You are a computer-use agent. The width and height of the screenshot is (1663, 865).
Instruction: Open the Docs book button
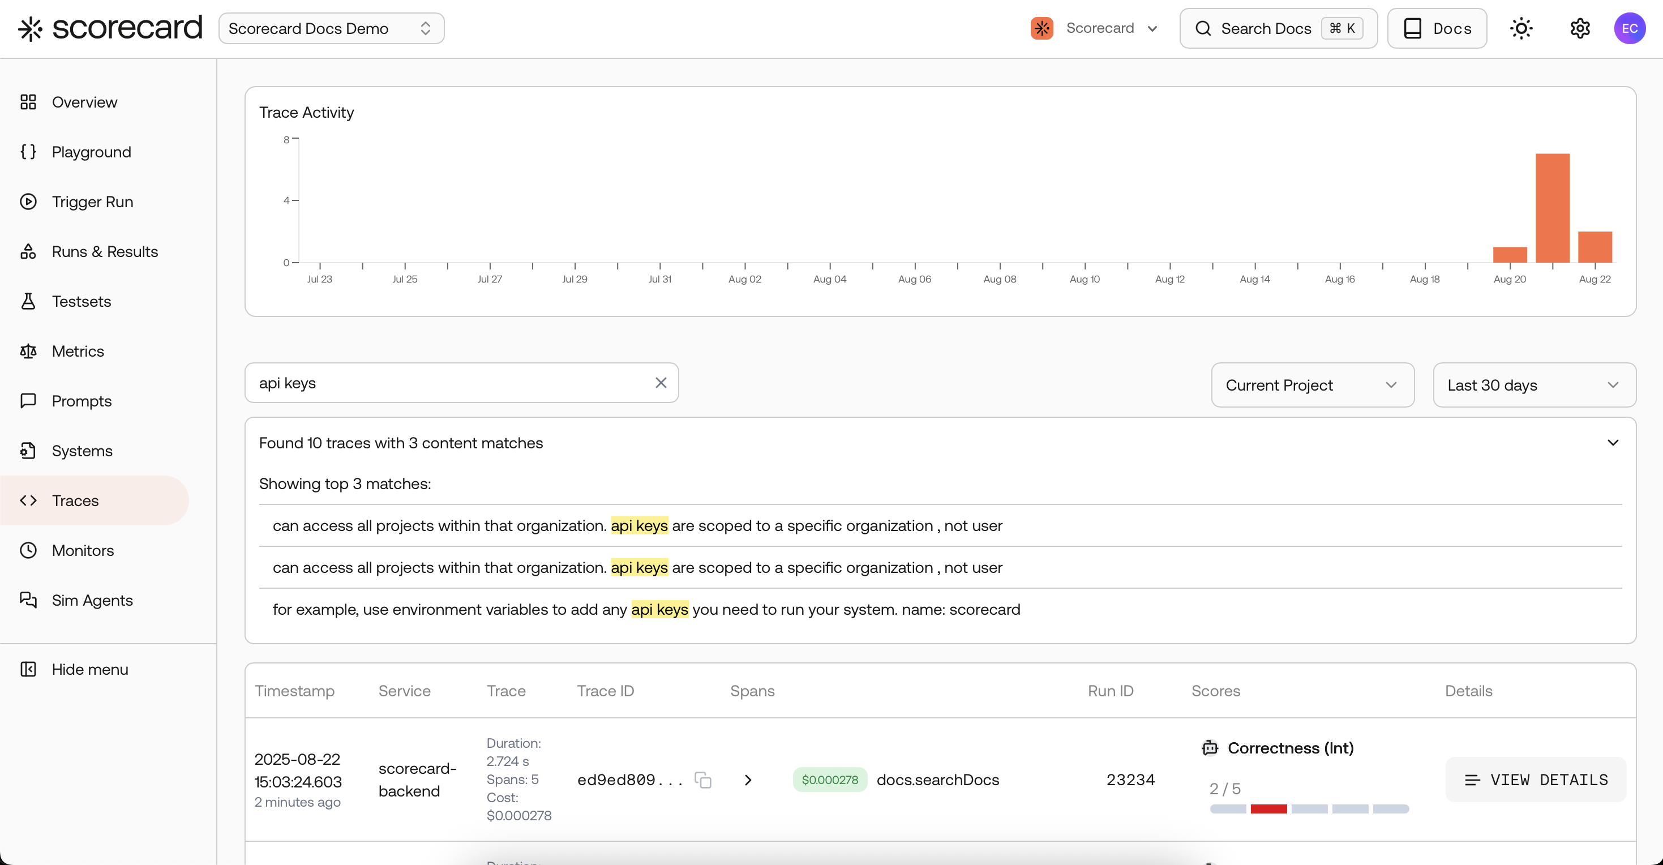[x=1437, y=28]
